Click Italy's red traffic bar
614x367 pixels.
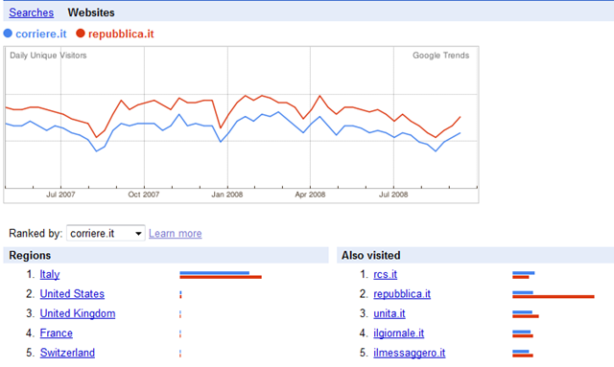pos(221,277)
